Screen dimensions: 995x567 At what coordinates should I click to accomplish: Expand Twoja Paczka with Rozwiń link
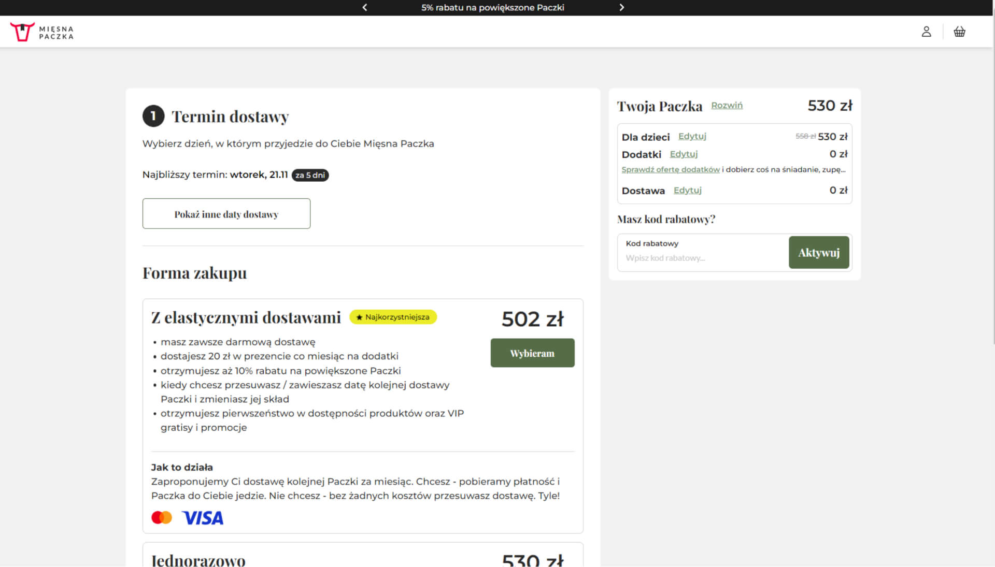(x=727, y=105)
